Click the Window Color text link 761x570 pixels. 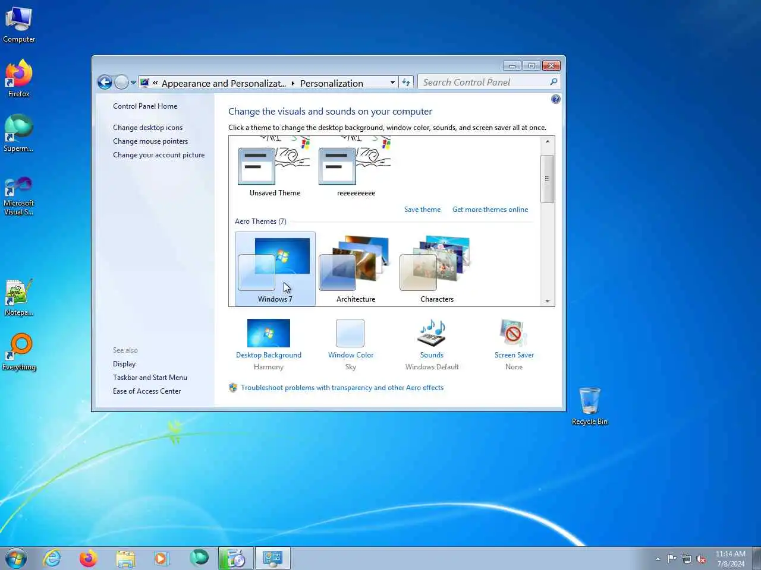click(x=351, y=355)
